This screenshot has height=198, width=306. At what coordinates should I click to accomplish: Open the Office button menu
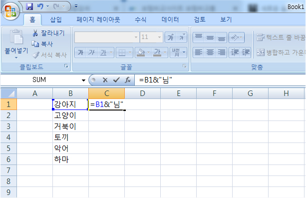(10, 11)
